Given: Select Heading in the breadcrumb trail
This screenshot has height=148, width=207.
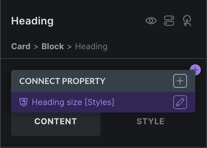Looking at the screenshot, I should [x=91, y=46].
